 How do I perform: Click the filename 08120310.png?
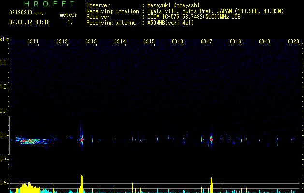27,13
